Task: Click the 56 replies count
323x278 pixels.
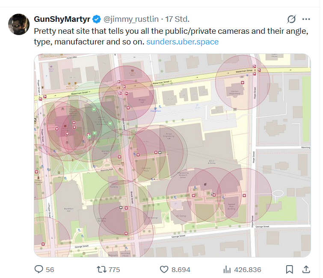Action: click(x=50, y=269)
